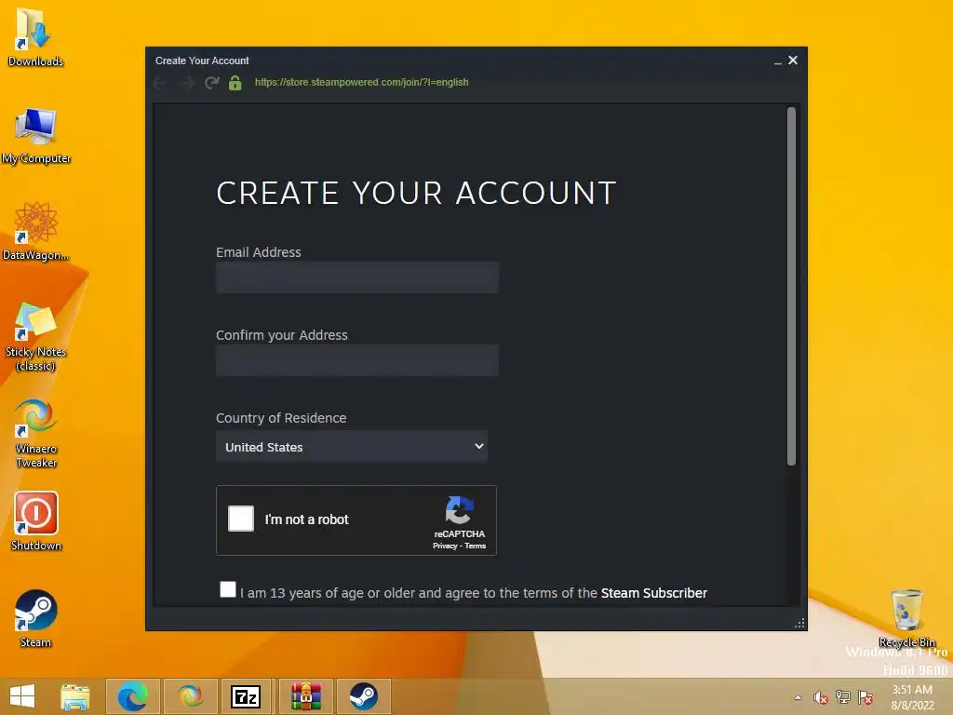
Task: Open the reCAPTCHA Terms link
Action: pos(476,546)
